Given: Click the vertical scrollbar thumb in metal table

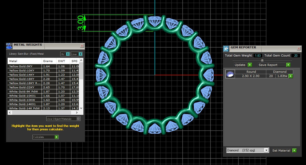Looking at the screenshot, I should pyautogui.click(x=81, y=71).
